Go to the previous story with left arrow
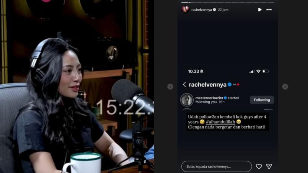308x173 pixels. (170, 86)
